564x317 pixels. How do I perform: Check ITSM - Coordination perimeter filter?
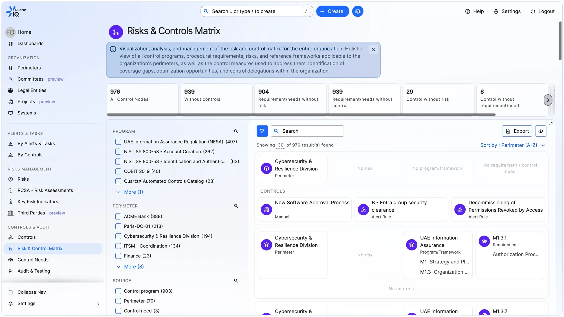(x=118, y=246)
